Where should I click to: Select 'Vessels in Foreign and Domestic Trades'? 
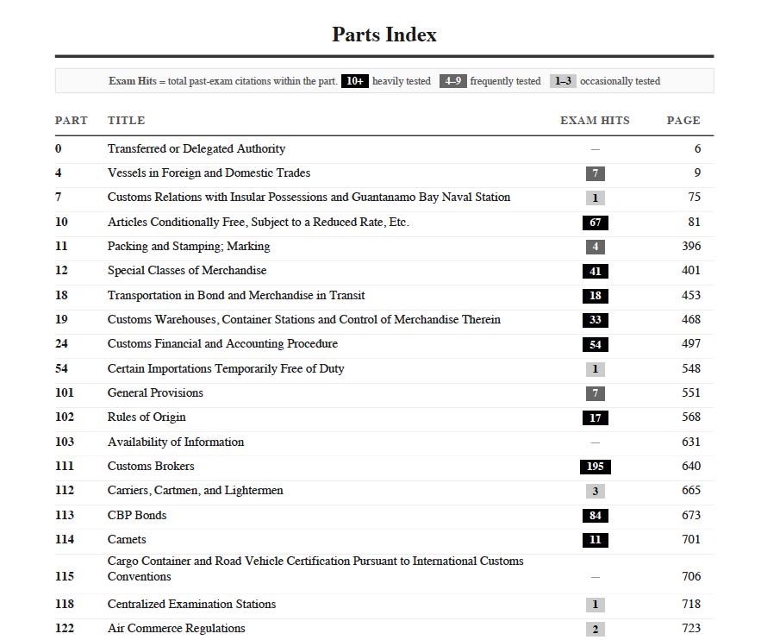pos(209,173)
